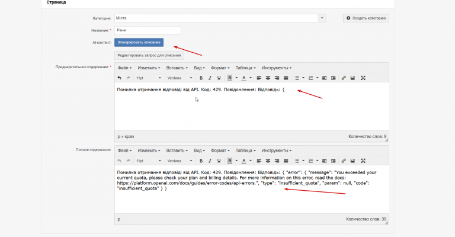Open font size dropdown in full content editor
The width and height of the screenshot is (455, 237).
click(149, 161)
